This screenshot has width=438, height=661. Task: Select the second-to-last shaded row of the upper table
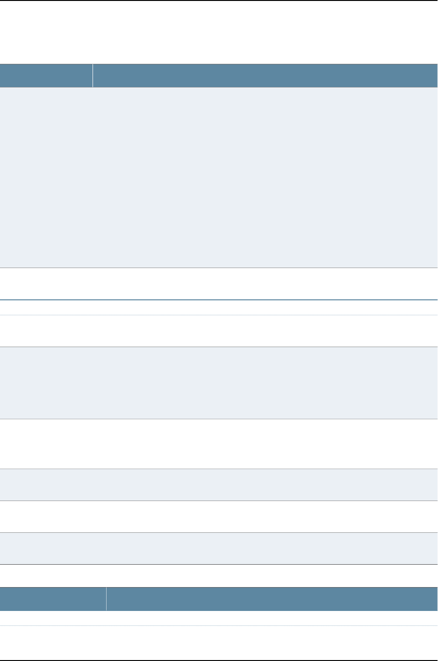pos(219,485)
